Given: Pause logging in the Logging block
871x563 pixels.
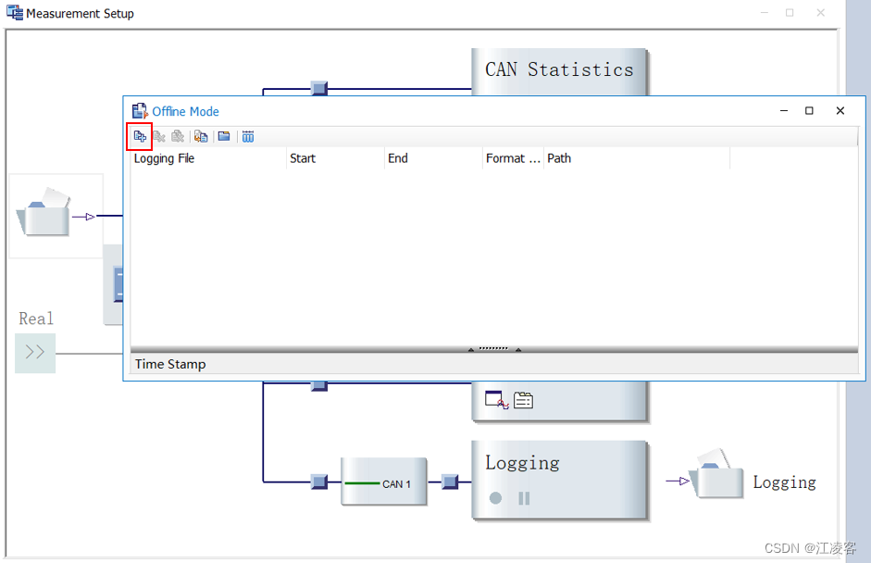Looking at the screenshot, I should point(524,498).
